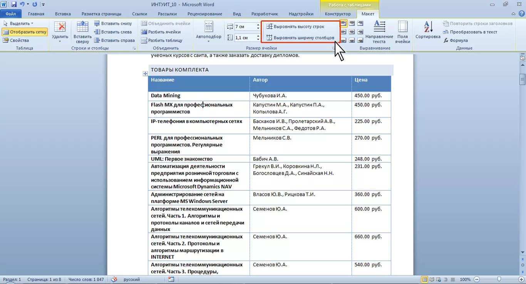Select the align top center cell icon

click(352, 23)
